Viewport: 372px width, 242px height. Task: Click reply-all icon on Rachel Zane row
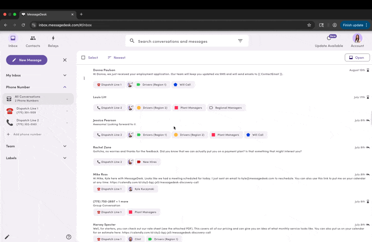point(368,148)
